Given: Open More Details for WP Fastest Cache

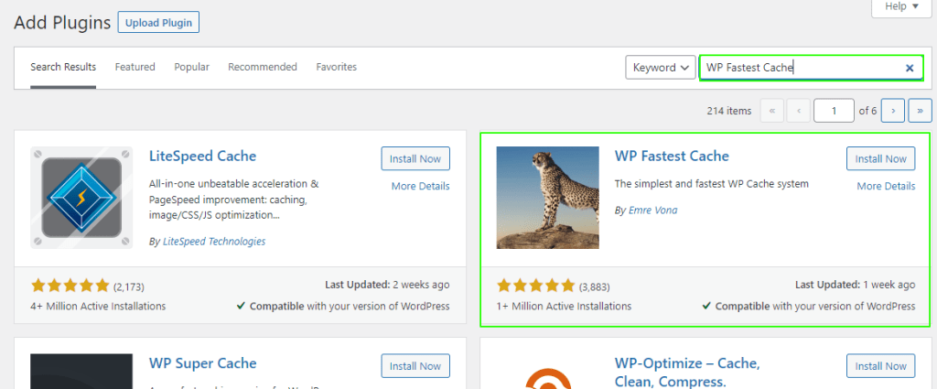Looking at the screenshot, I should (886, 186).
